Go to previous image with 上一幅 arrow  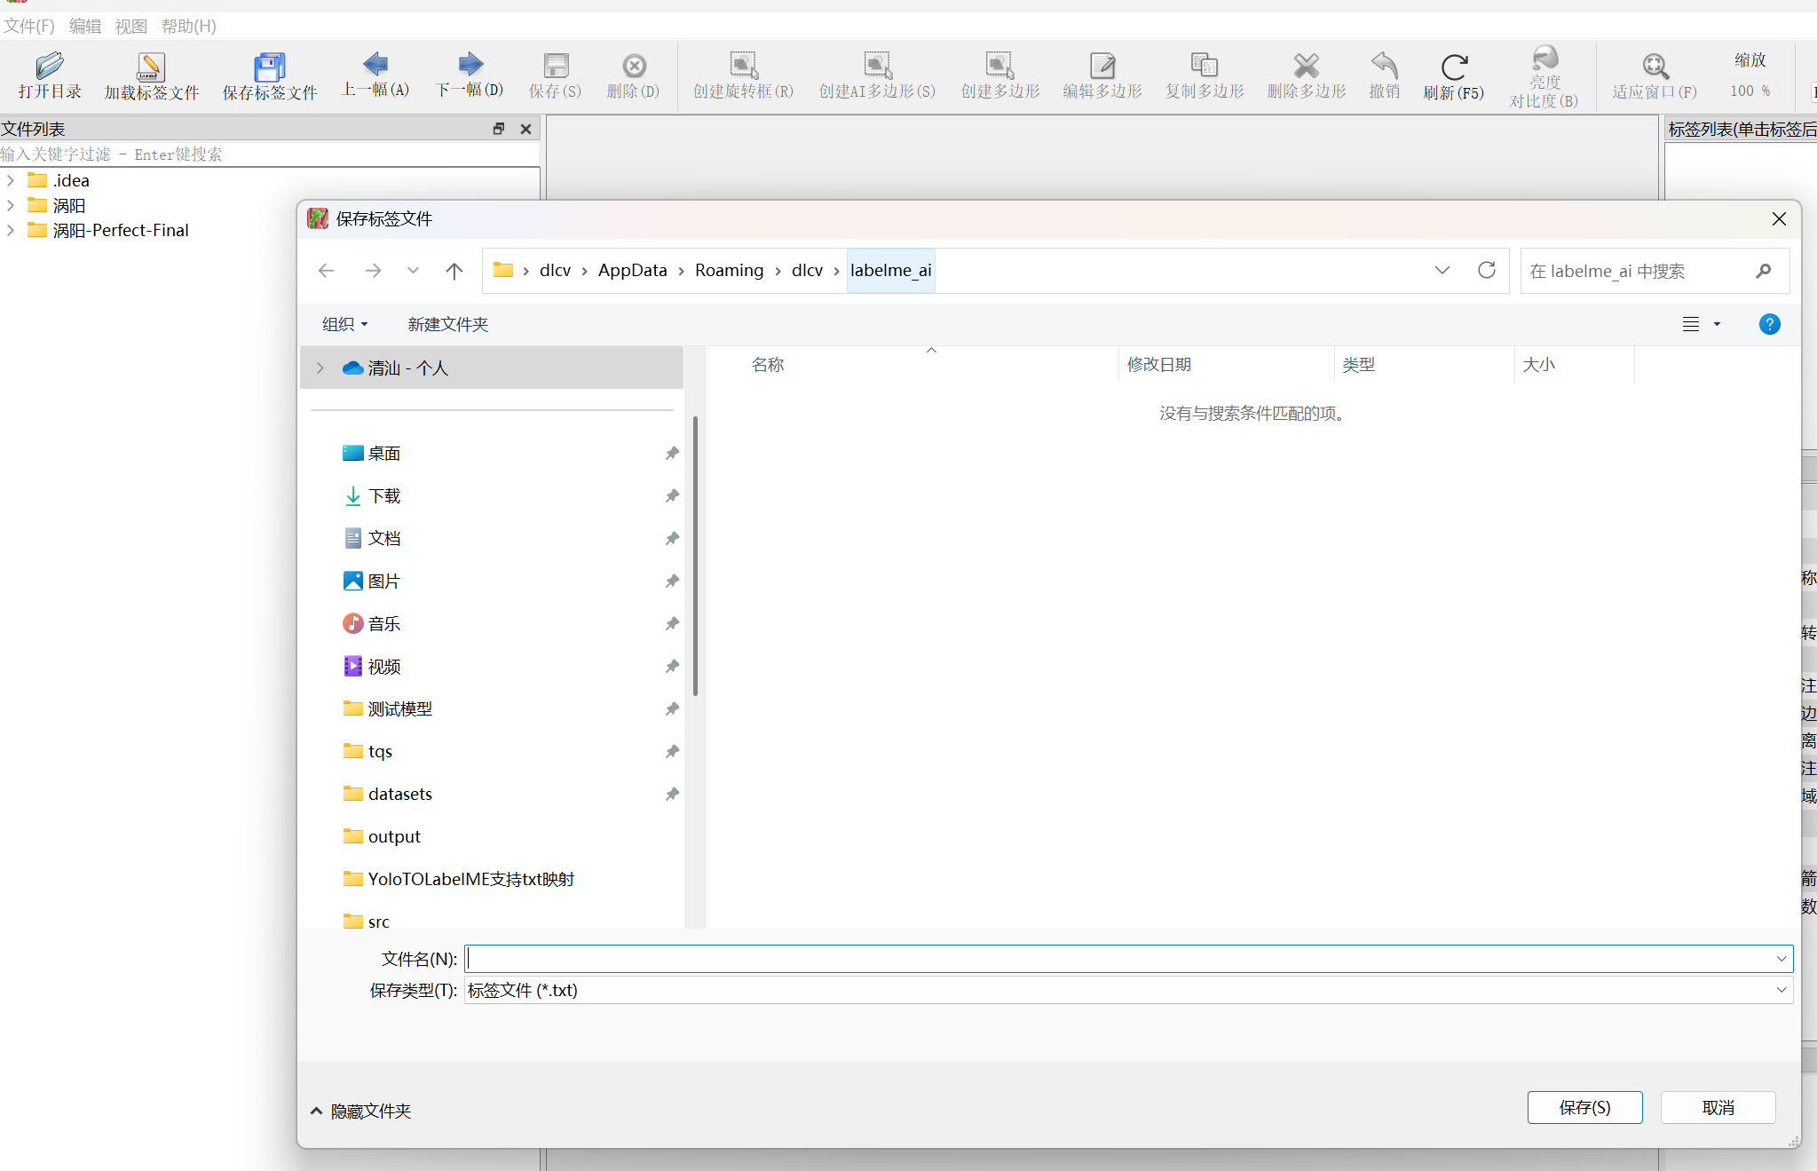(375, 65)
